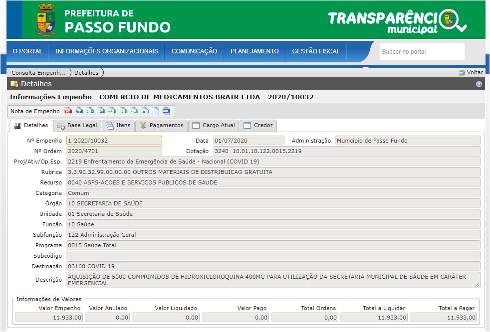
Task: Click the blue help icon in Detalhes header
Action: point(479,84)
